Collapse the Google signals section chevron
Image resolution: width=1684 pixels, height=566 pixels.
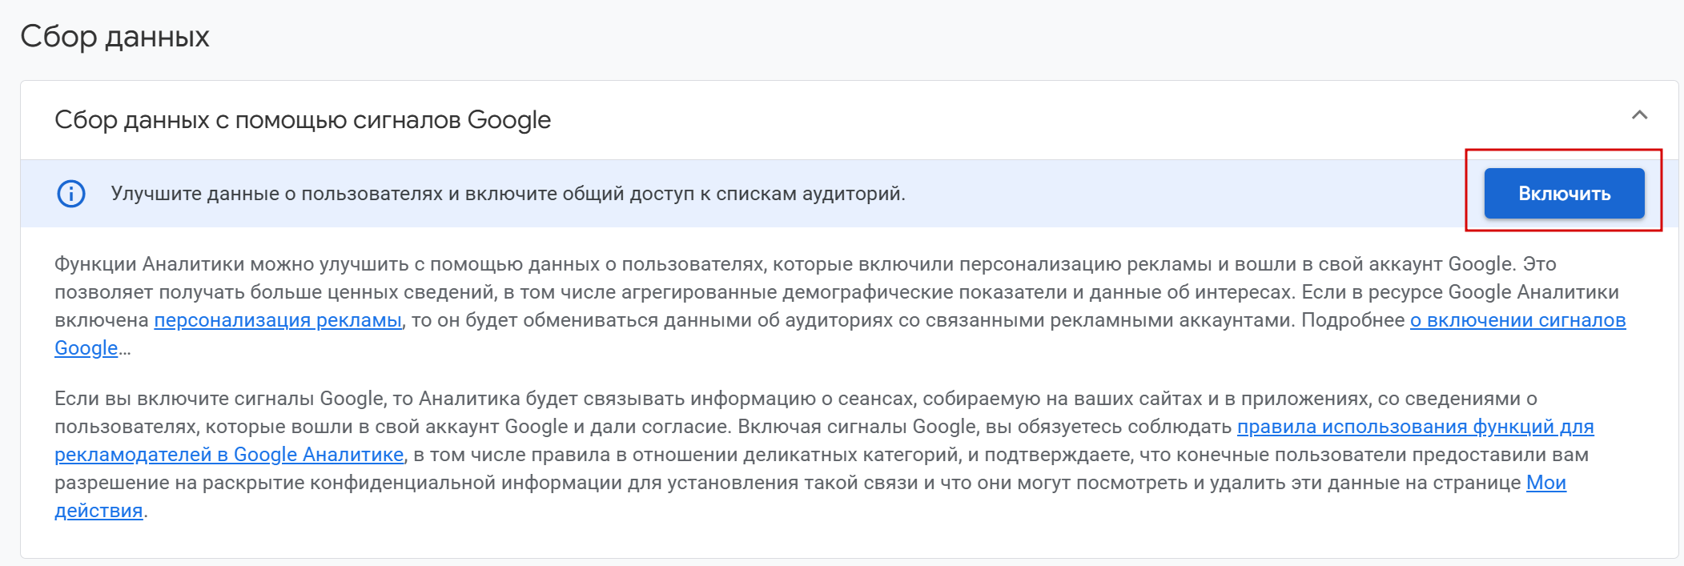pos(1639,115)
